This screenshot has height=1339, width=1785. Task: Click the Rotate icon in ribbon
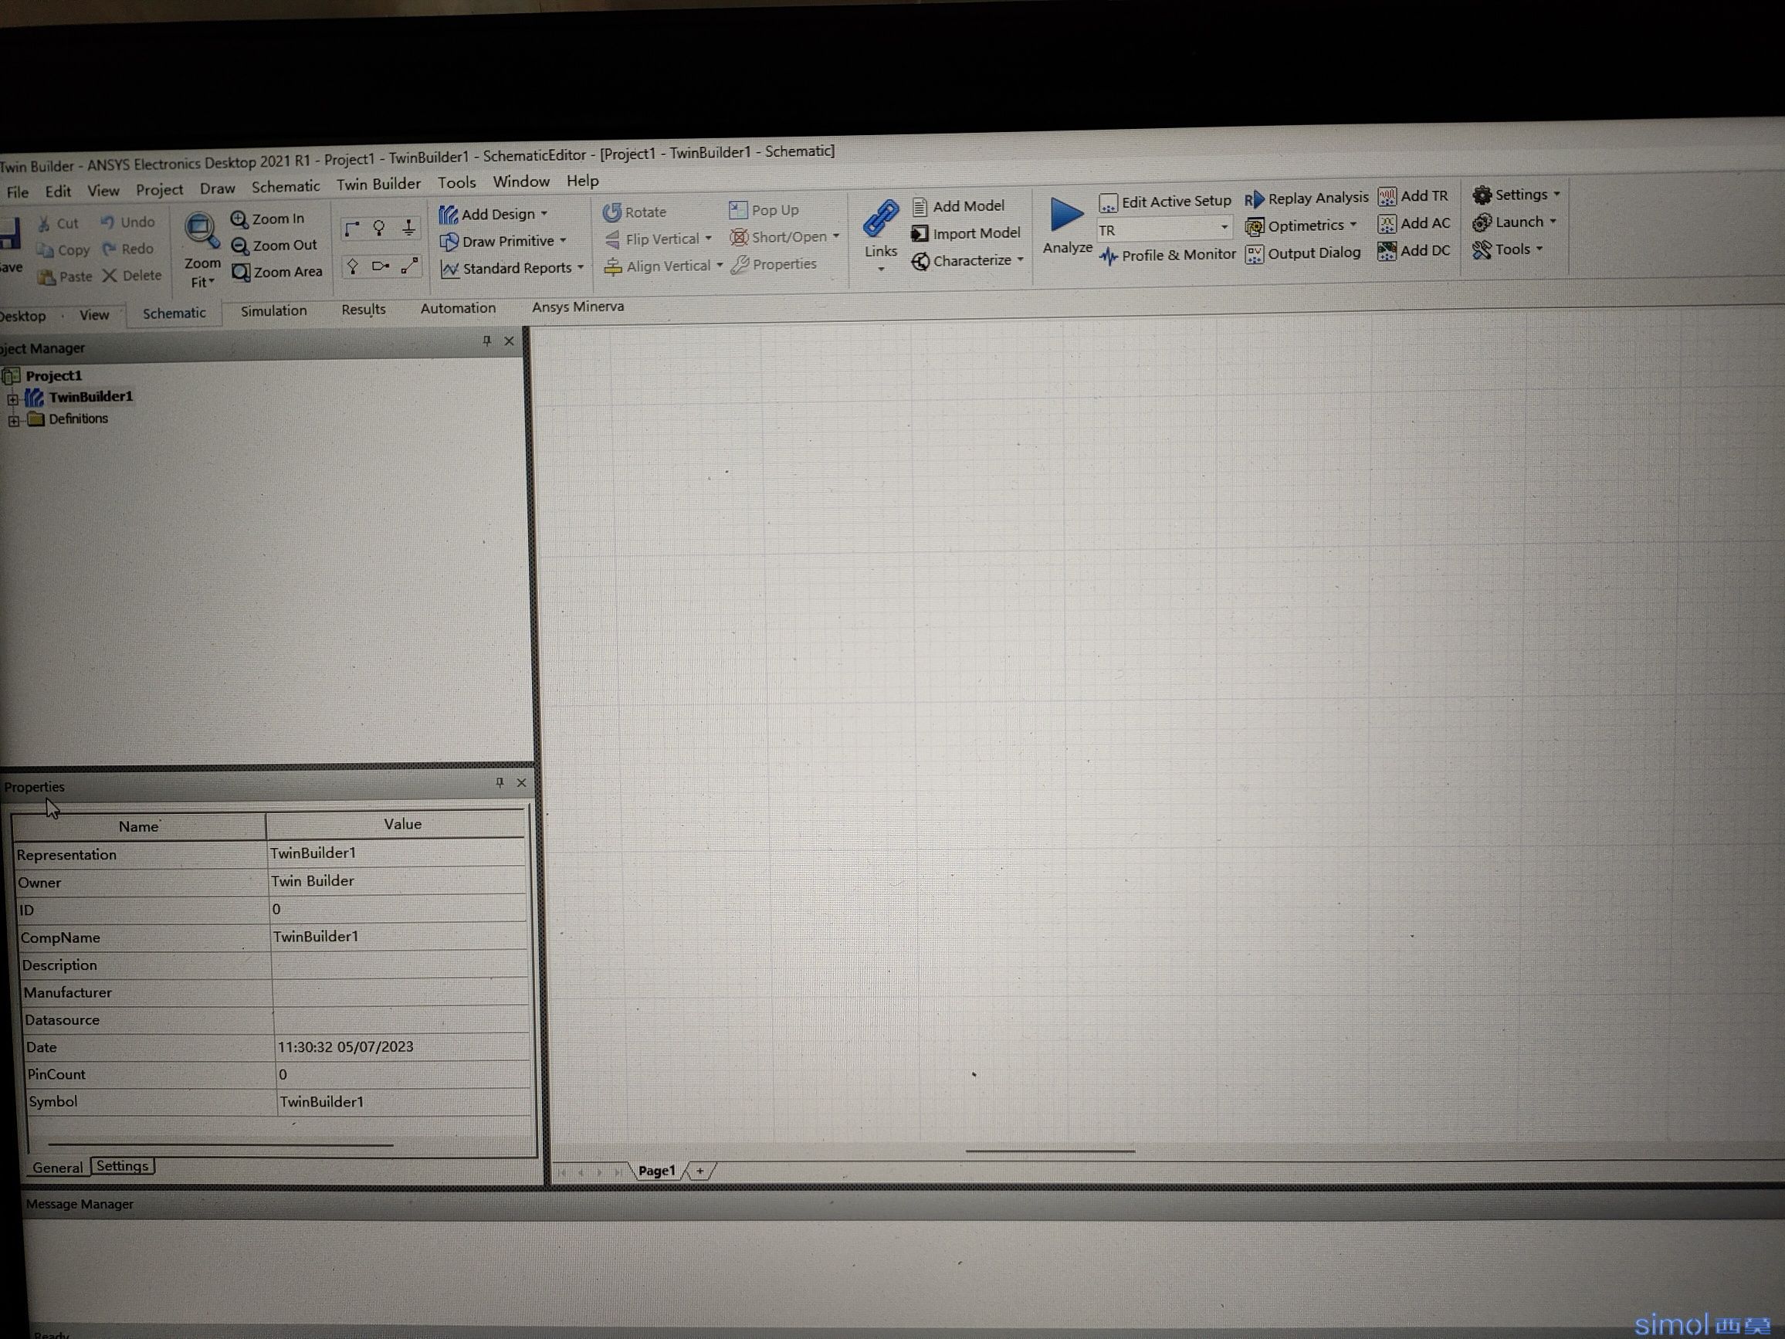[611, 212]
